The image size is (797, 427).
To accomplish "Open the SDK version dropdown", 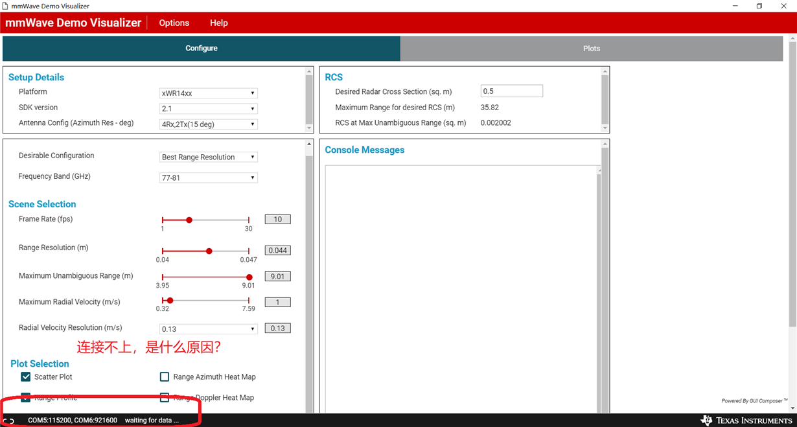I will tap(209, 109).
